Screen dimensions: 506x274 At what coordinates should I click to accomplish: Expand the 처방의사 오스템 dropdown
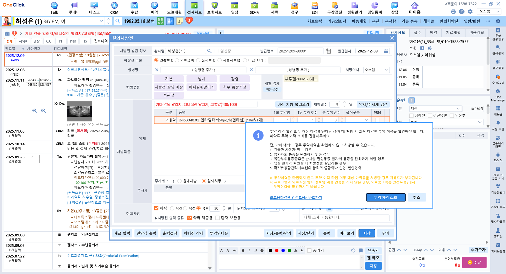[x=386, y=70]
